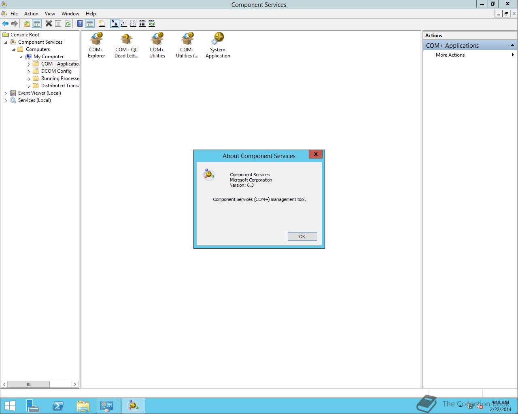Viewport: 518px width, 414px height.
Task: Toggle the Show/Hide Console Tree toolbar icon
Action: (36, 23)
